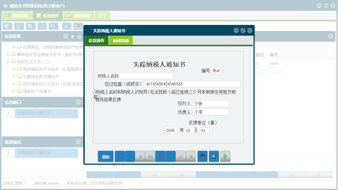Close the 失踪纳税人通知书 dialog
The image size is (338, 190).
click(250, 30)
